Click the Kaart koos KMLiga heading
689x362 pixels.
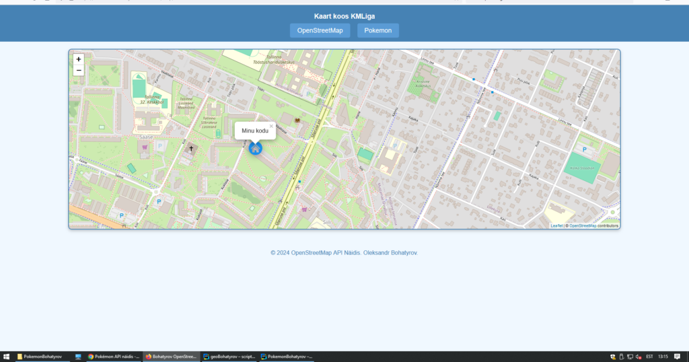(344, 16)
